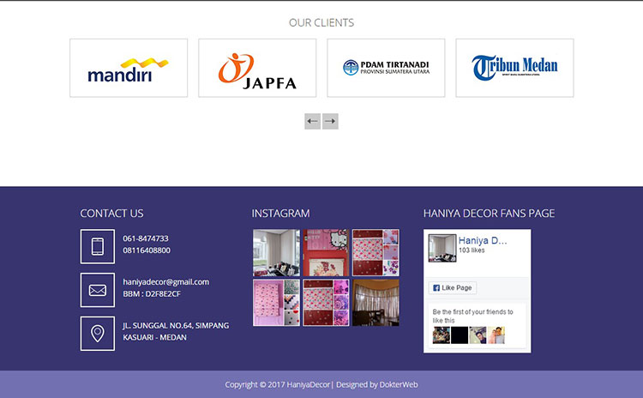Go to previous clients with left arrow
This screenshot has width=643, height=398.
(x=312, y=121)
